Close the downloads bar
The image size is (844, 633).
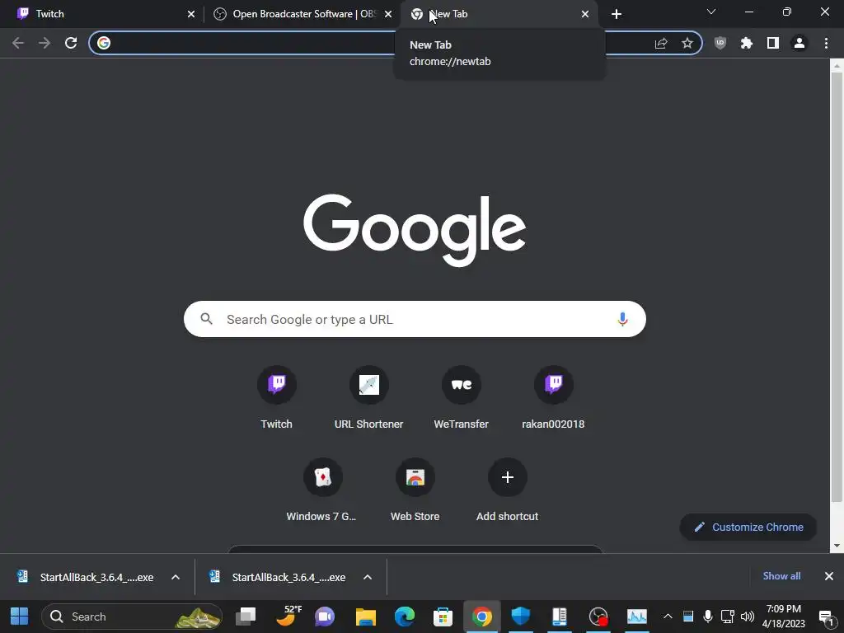(x=829, y=576)
